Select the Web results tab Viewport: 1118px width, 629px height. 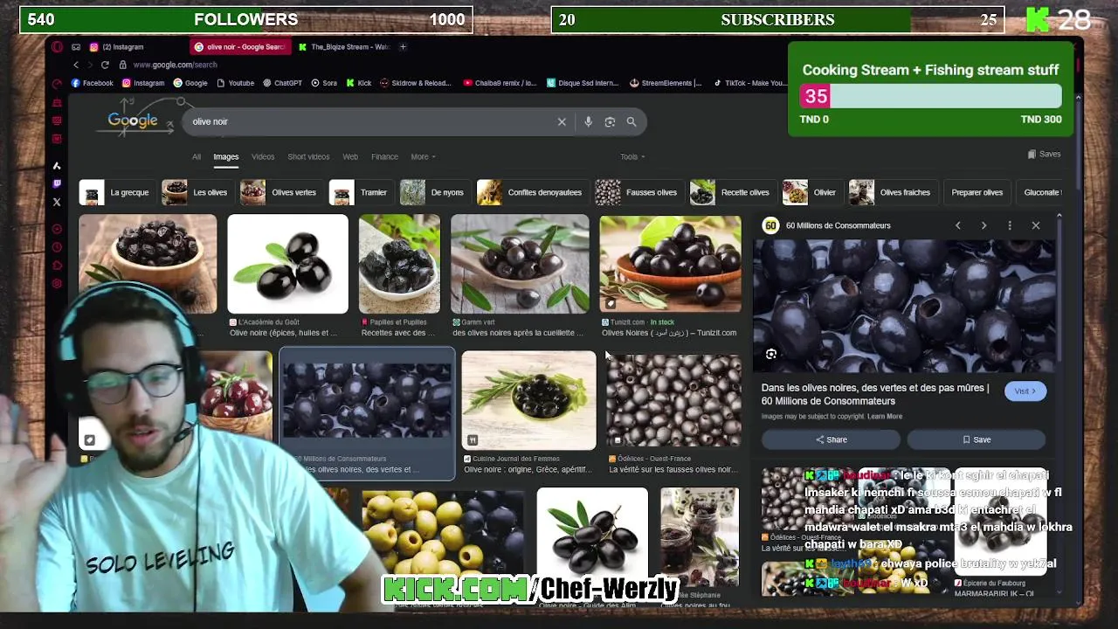point(350,157)
